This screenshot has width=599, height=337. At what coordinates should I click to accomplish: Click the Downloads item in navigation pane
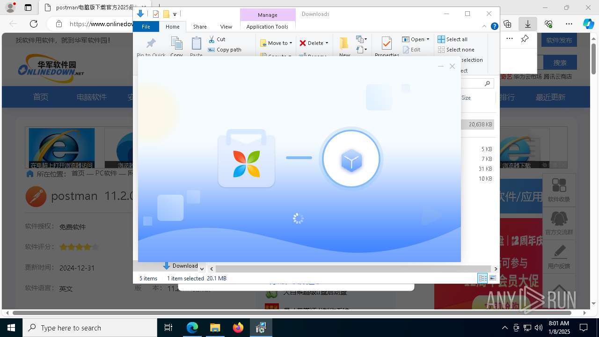pyautogui.click(x=181, y=266)
